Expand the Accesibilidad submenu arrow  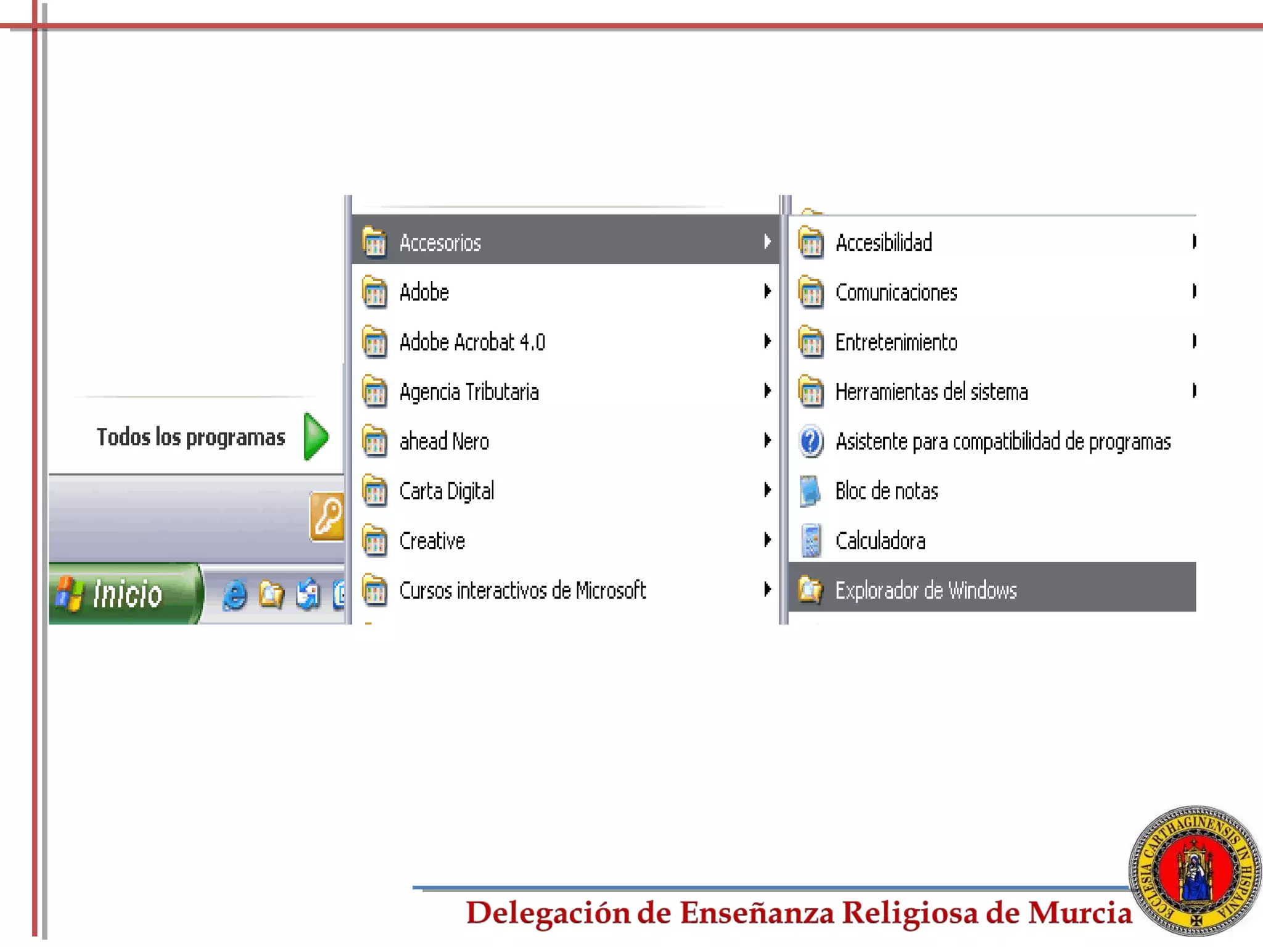point(1194,242)
